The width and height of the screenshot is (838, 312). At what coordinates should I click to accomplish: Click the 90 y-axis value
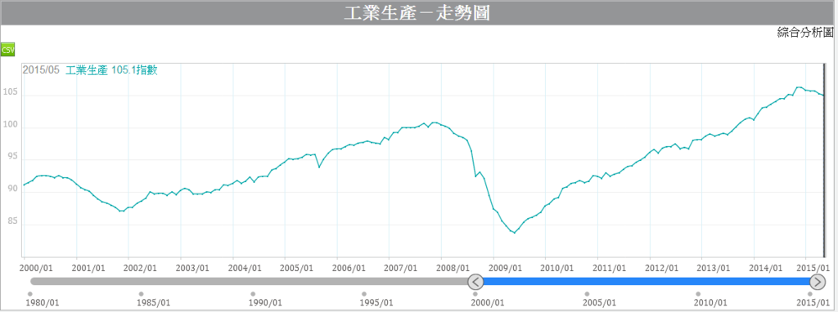(13, 189)
